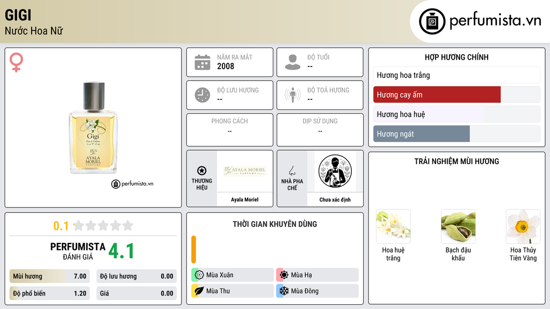Open the perfumer illustration above Chưa xác định

coord(335,171)
